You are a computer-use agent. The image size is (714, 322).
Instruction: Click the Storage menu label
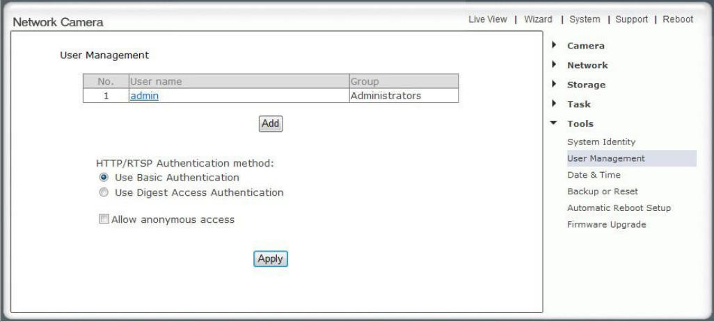(586, 85)
